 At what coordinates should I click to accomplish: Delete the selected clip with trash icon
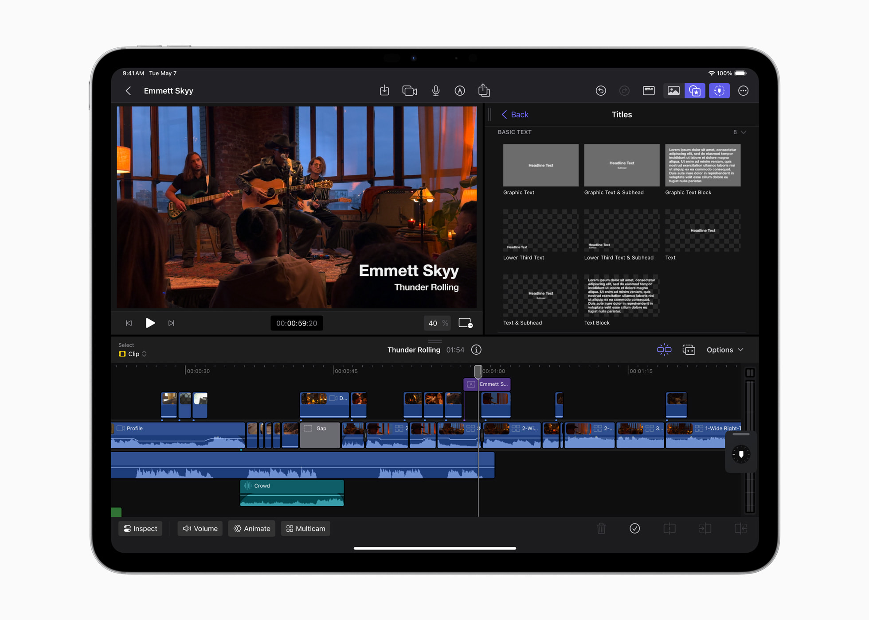click(601, 528)
